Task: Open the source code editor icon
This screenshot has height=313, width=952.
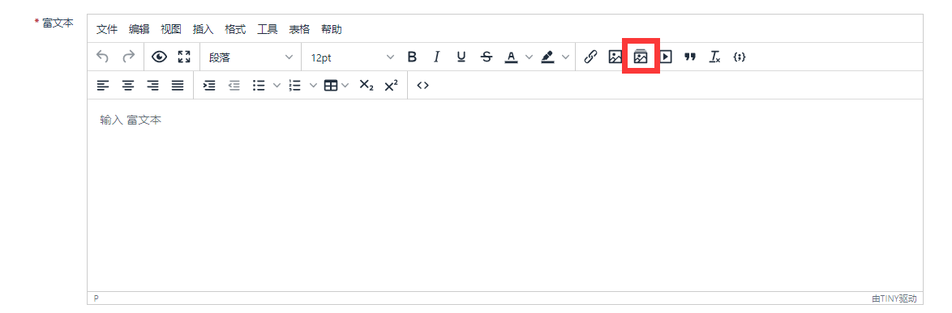Action: click(x=422, y=86)
